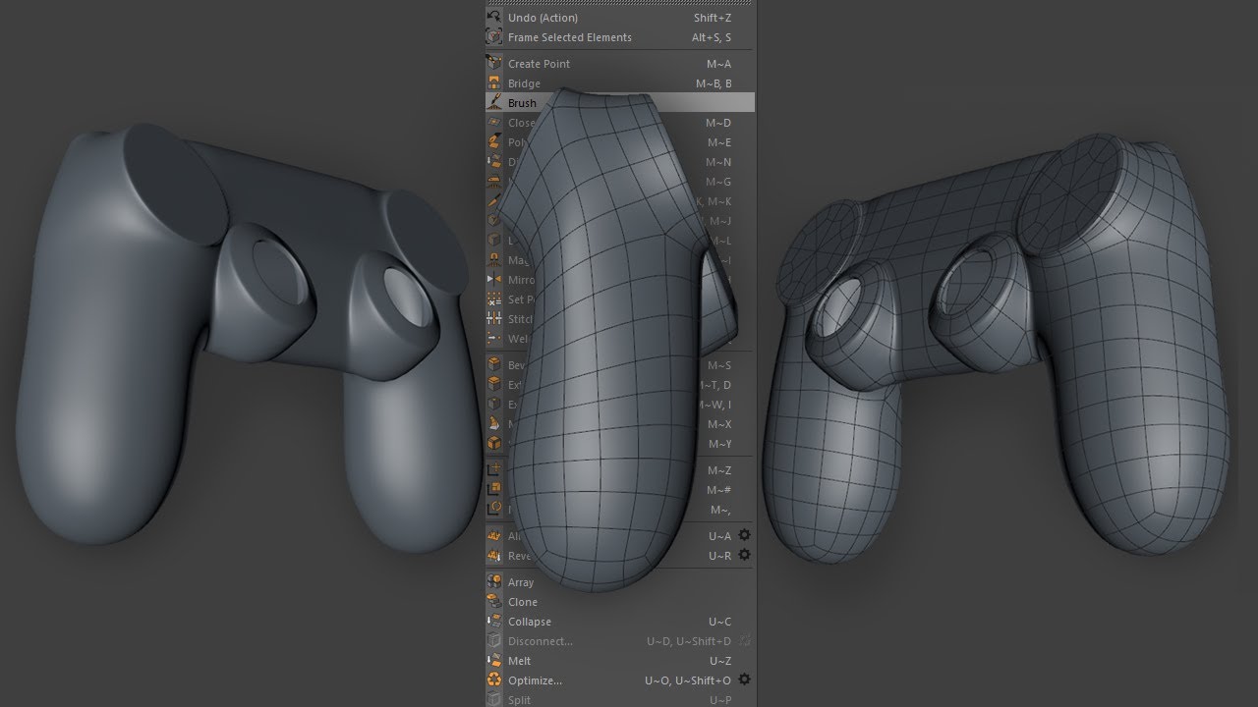Click the Mirror tool icon
1258x707 pixels.
point(494,280)
